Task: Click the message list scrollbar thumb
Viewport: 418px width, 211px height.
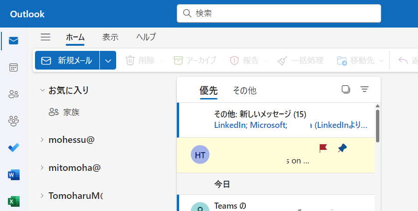Action: (x=377, y=126)
